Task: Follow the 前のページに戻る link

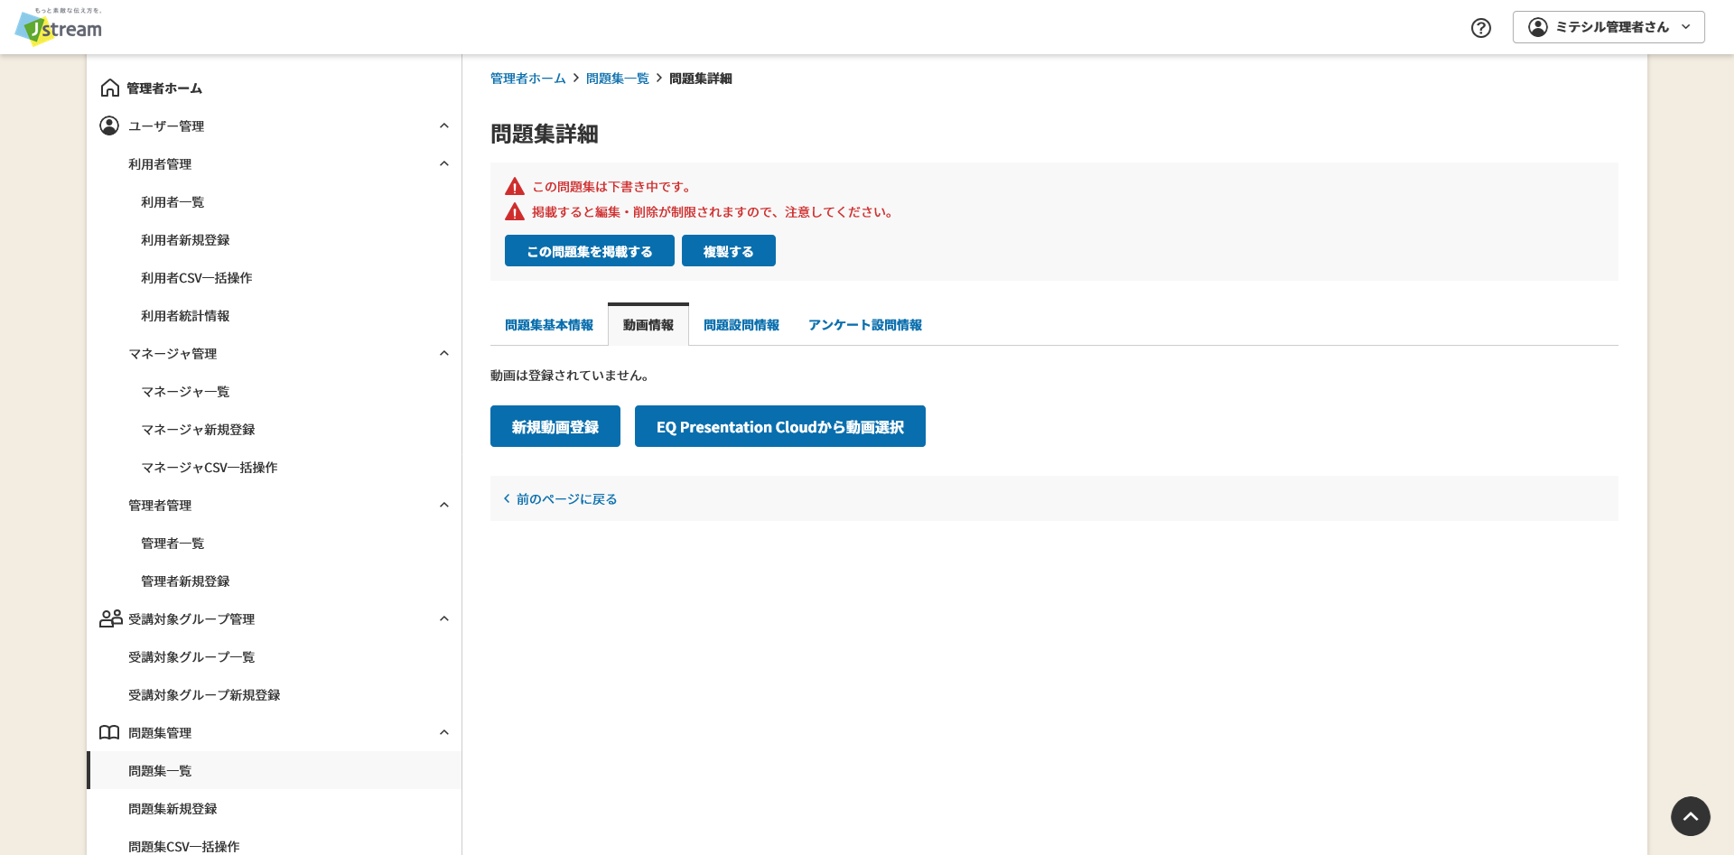Action: tap(566, 498)
